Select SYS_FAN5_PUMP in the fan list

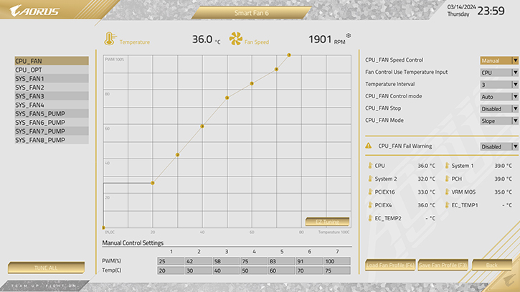52,113
